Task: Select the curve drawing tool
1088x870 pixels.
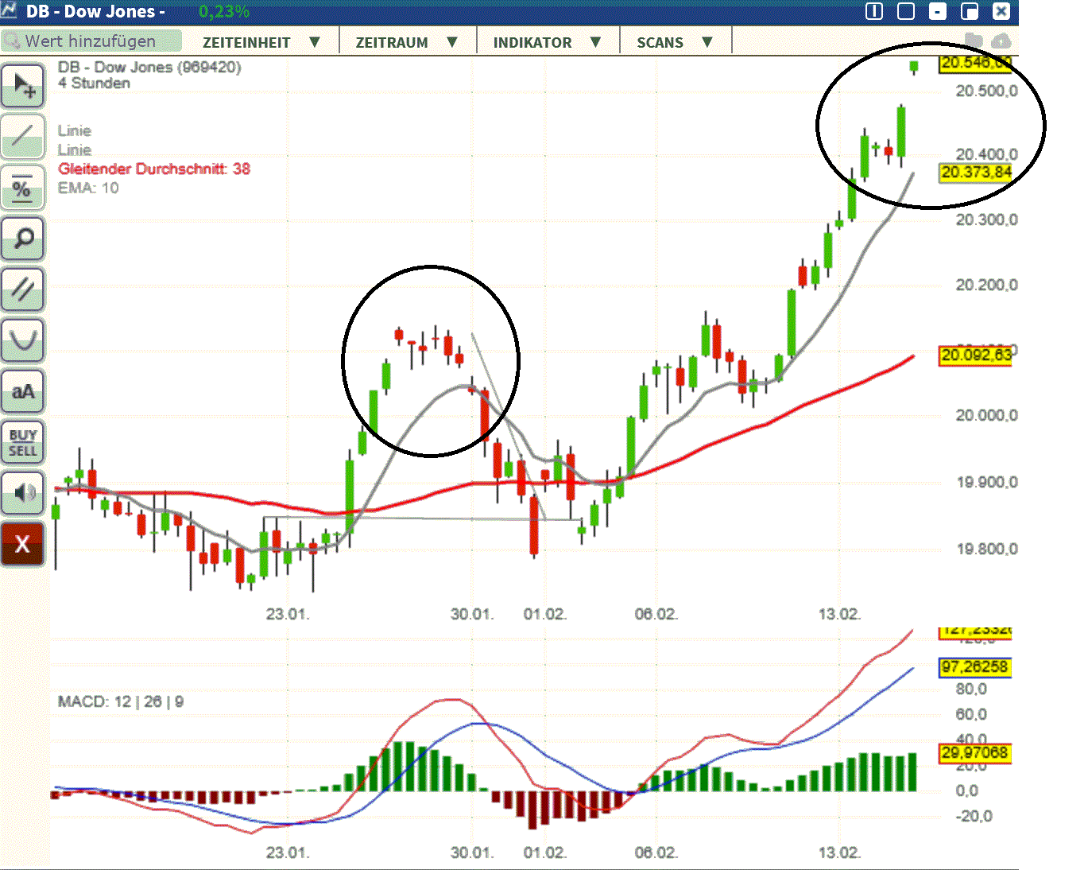Action: [x=23, y=340]
